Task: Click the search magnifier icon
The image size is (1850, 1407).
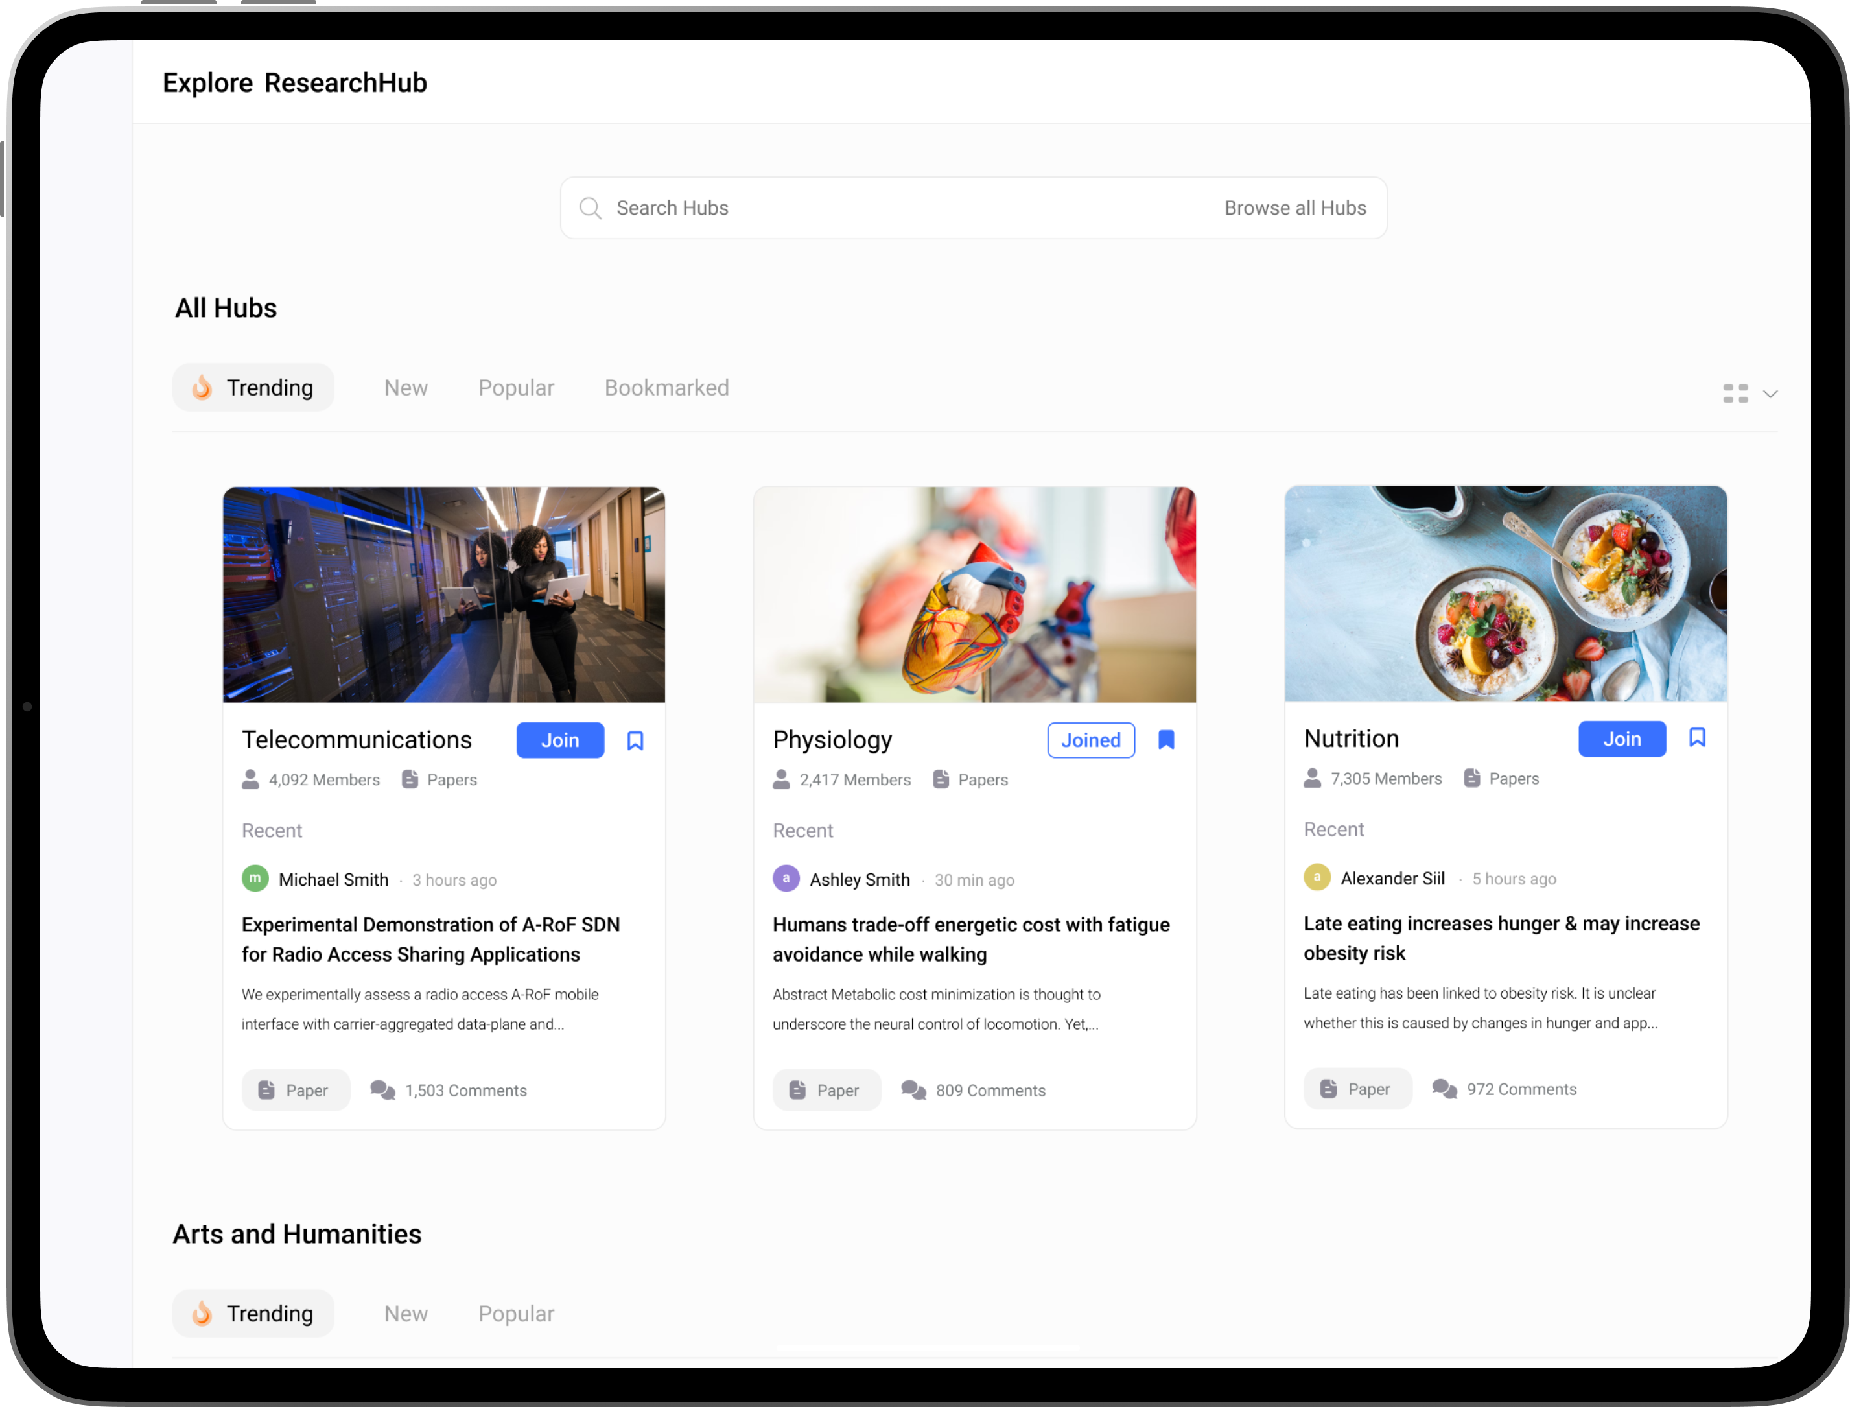Action: coord(590,207)
